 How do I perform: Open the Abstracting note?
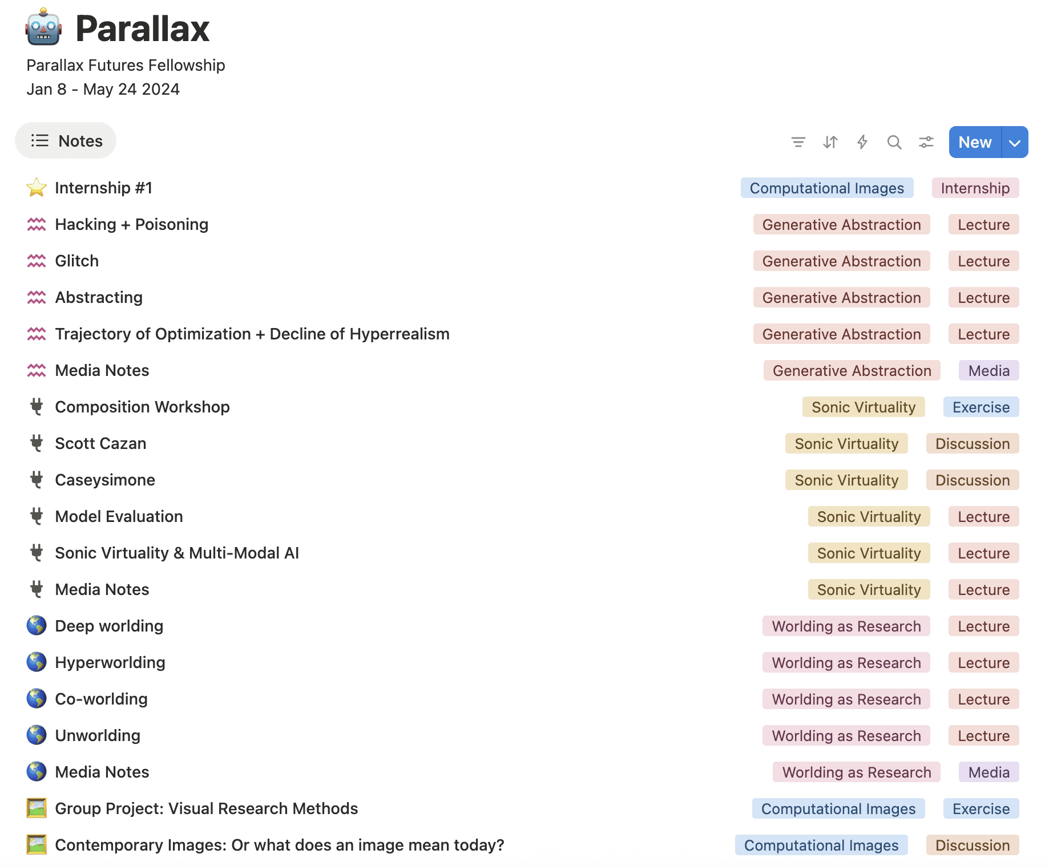pos(99,297)
